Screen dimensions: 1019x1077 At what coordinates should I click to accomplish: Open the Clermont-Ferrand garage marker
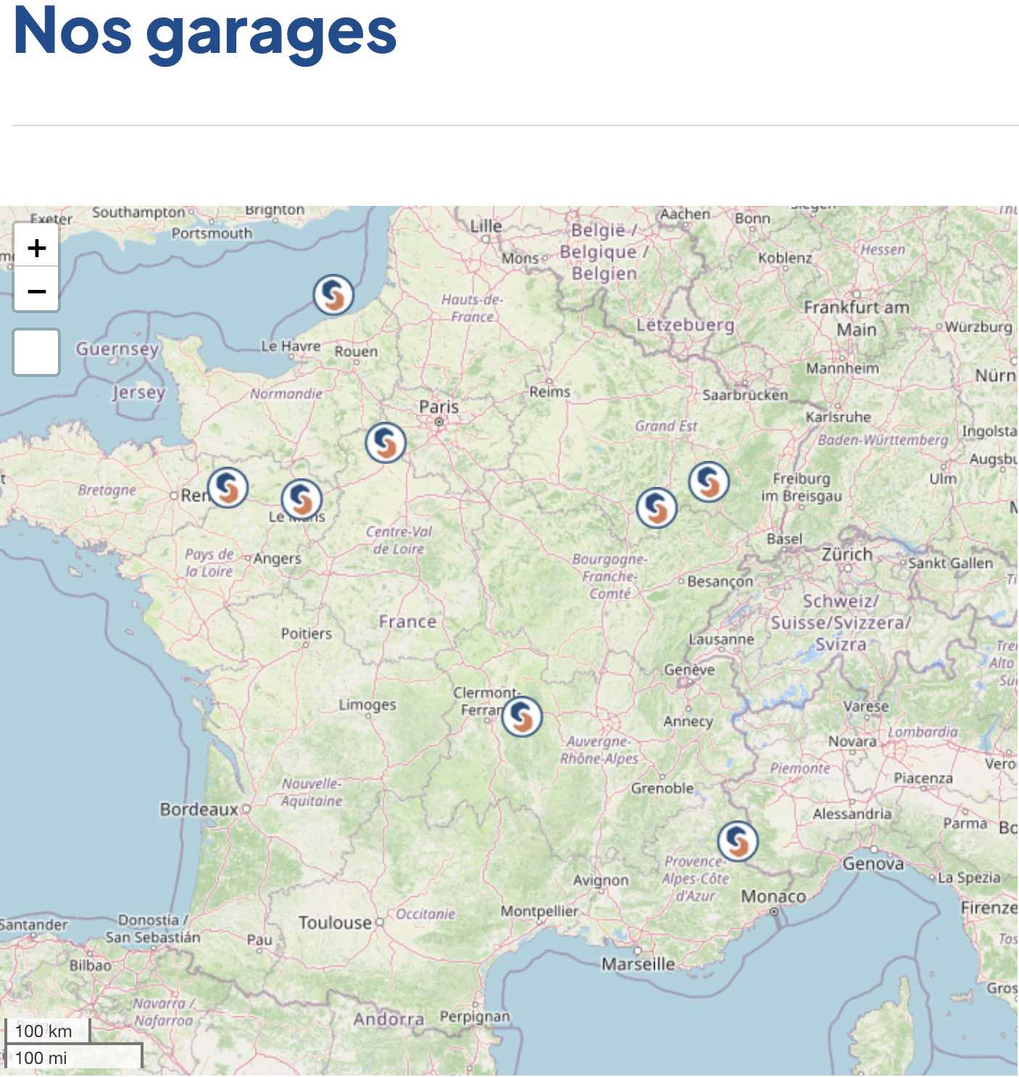522,717
